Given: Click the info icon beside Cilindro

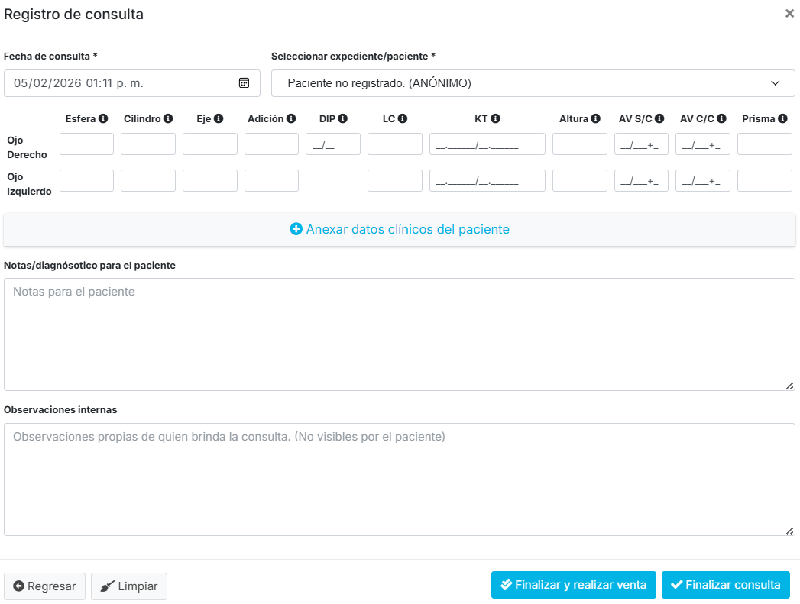Looking at the screenshot, I should tap(168, 119).
